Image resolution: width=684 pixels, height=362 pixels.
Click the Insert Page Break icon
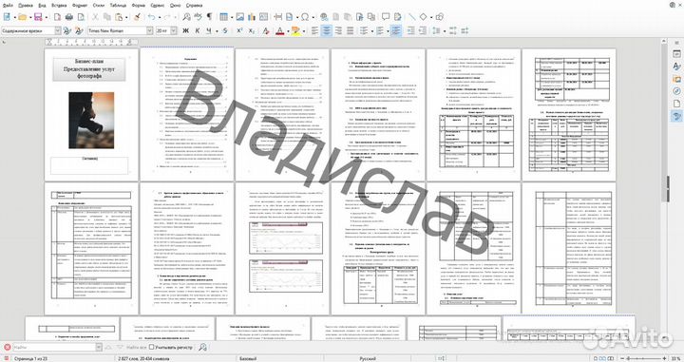[277, 17]
